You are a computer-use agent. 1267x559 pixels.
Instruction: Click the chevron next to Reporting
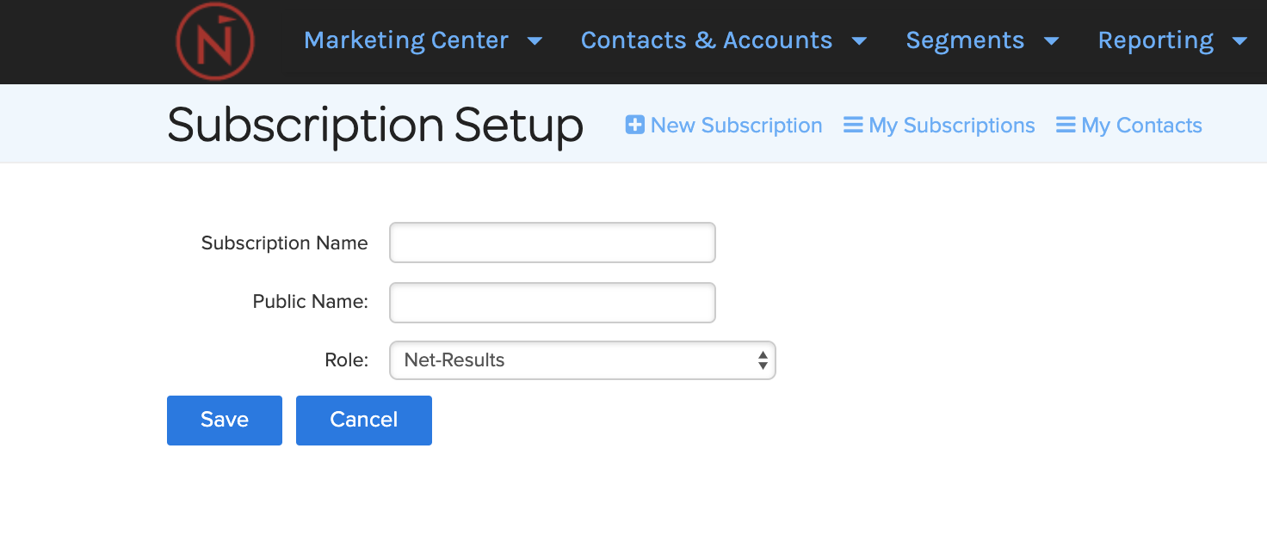[x=1240, y=40]
